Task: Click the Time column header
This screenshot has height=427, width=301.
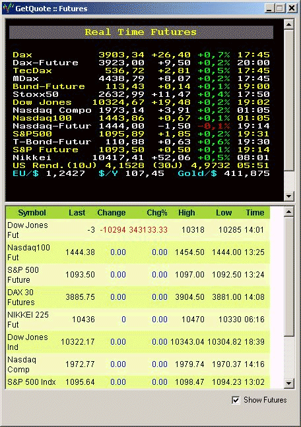Action: (255, 213)
